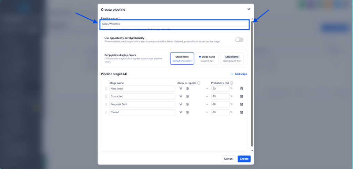
Task: Click the Create button
Action: [244, 159]
